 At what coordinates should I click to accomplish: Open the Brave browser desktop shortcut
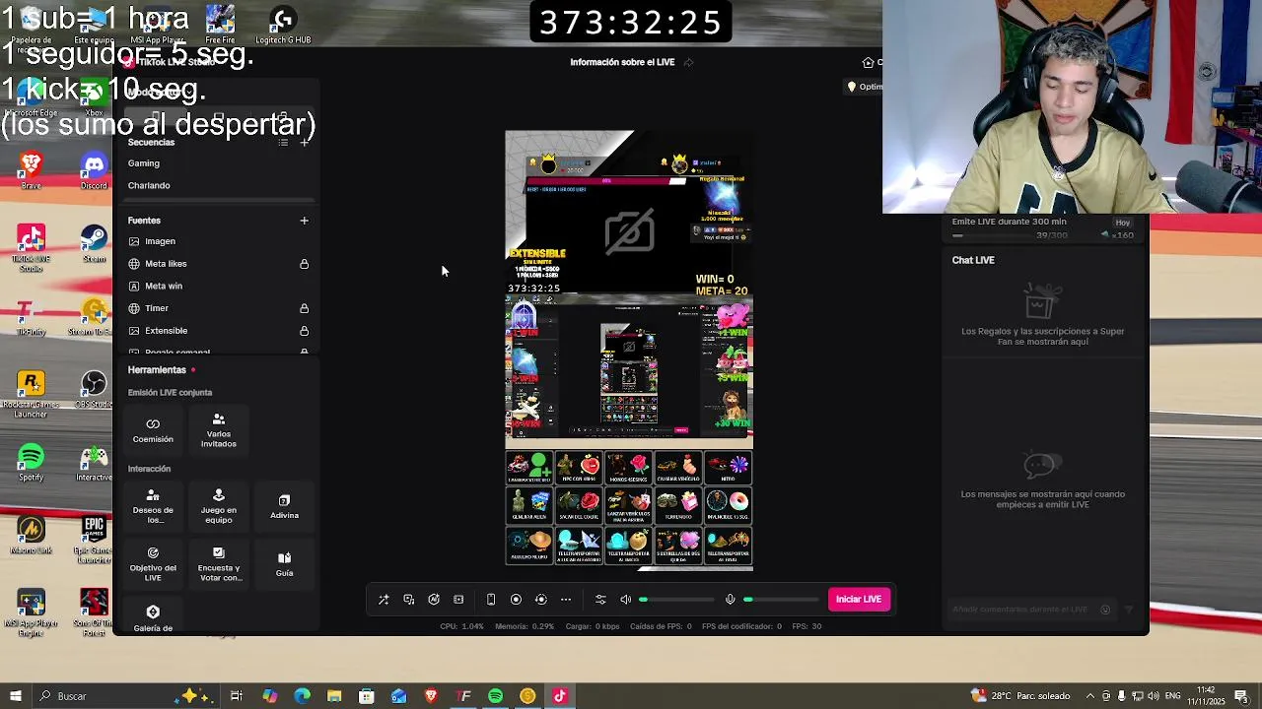pos(31,171)
